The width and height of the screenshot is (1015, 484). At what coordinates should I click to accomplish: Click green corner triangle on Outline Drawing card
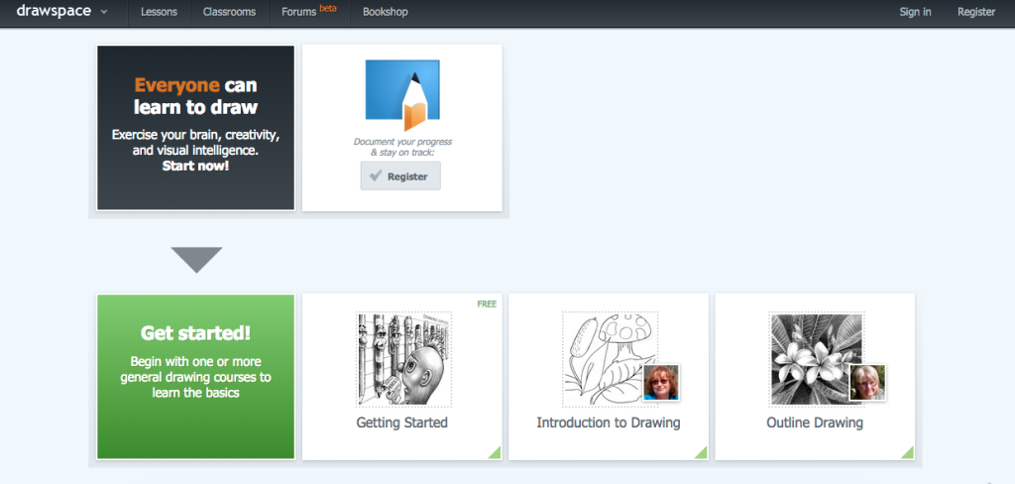[908, 453]
